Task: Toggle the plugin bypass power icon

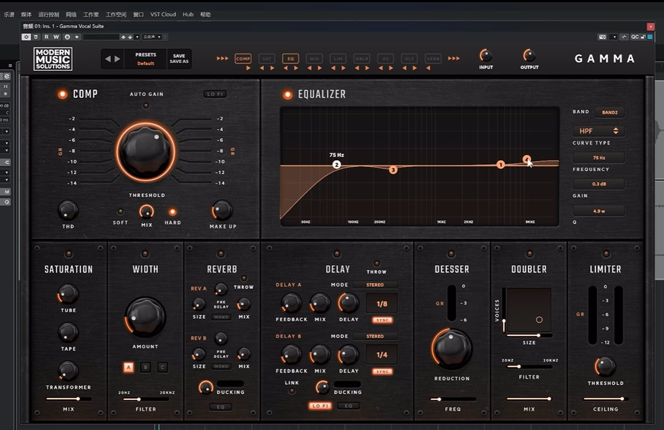Action: click(26, 37)
